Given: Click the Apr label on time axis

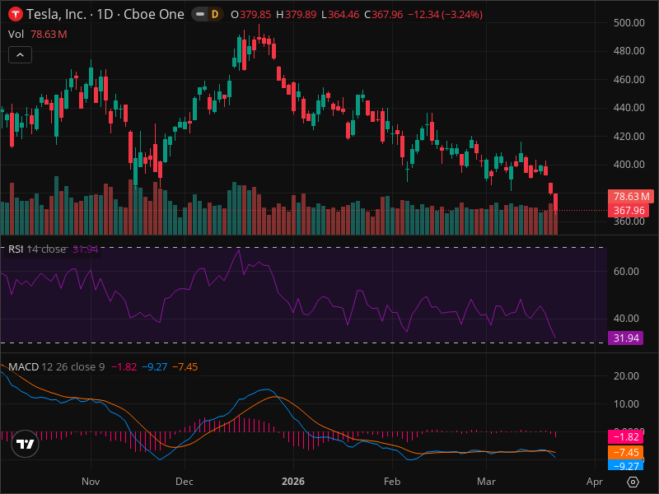Looking at the screenshot, I should point(594,482).
